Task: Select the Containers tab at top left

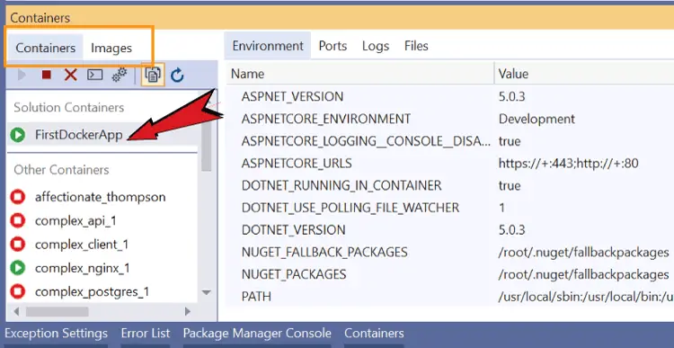Action: click(46, 48)
